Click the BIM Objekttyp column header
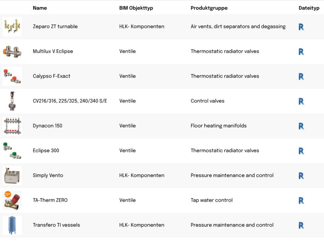The width and height of the screenshot is (324, 244). pyautogui.click(x=136, y=8)
